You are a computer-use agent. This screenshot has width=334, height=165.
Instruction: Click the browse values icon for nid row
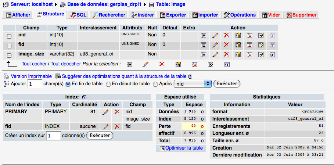coord(203,35)
